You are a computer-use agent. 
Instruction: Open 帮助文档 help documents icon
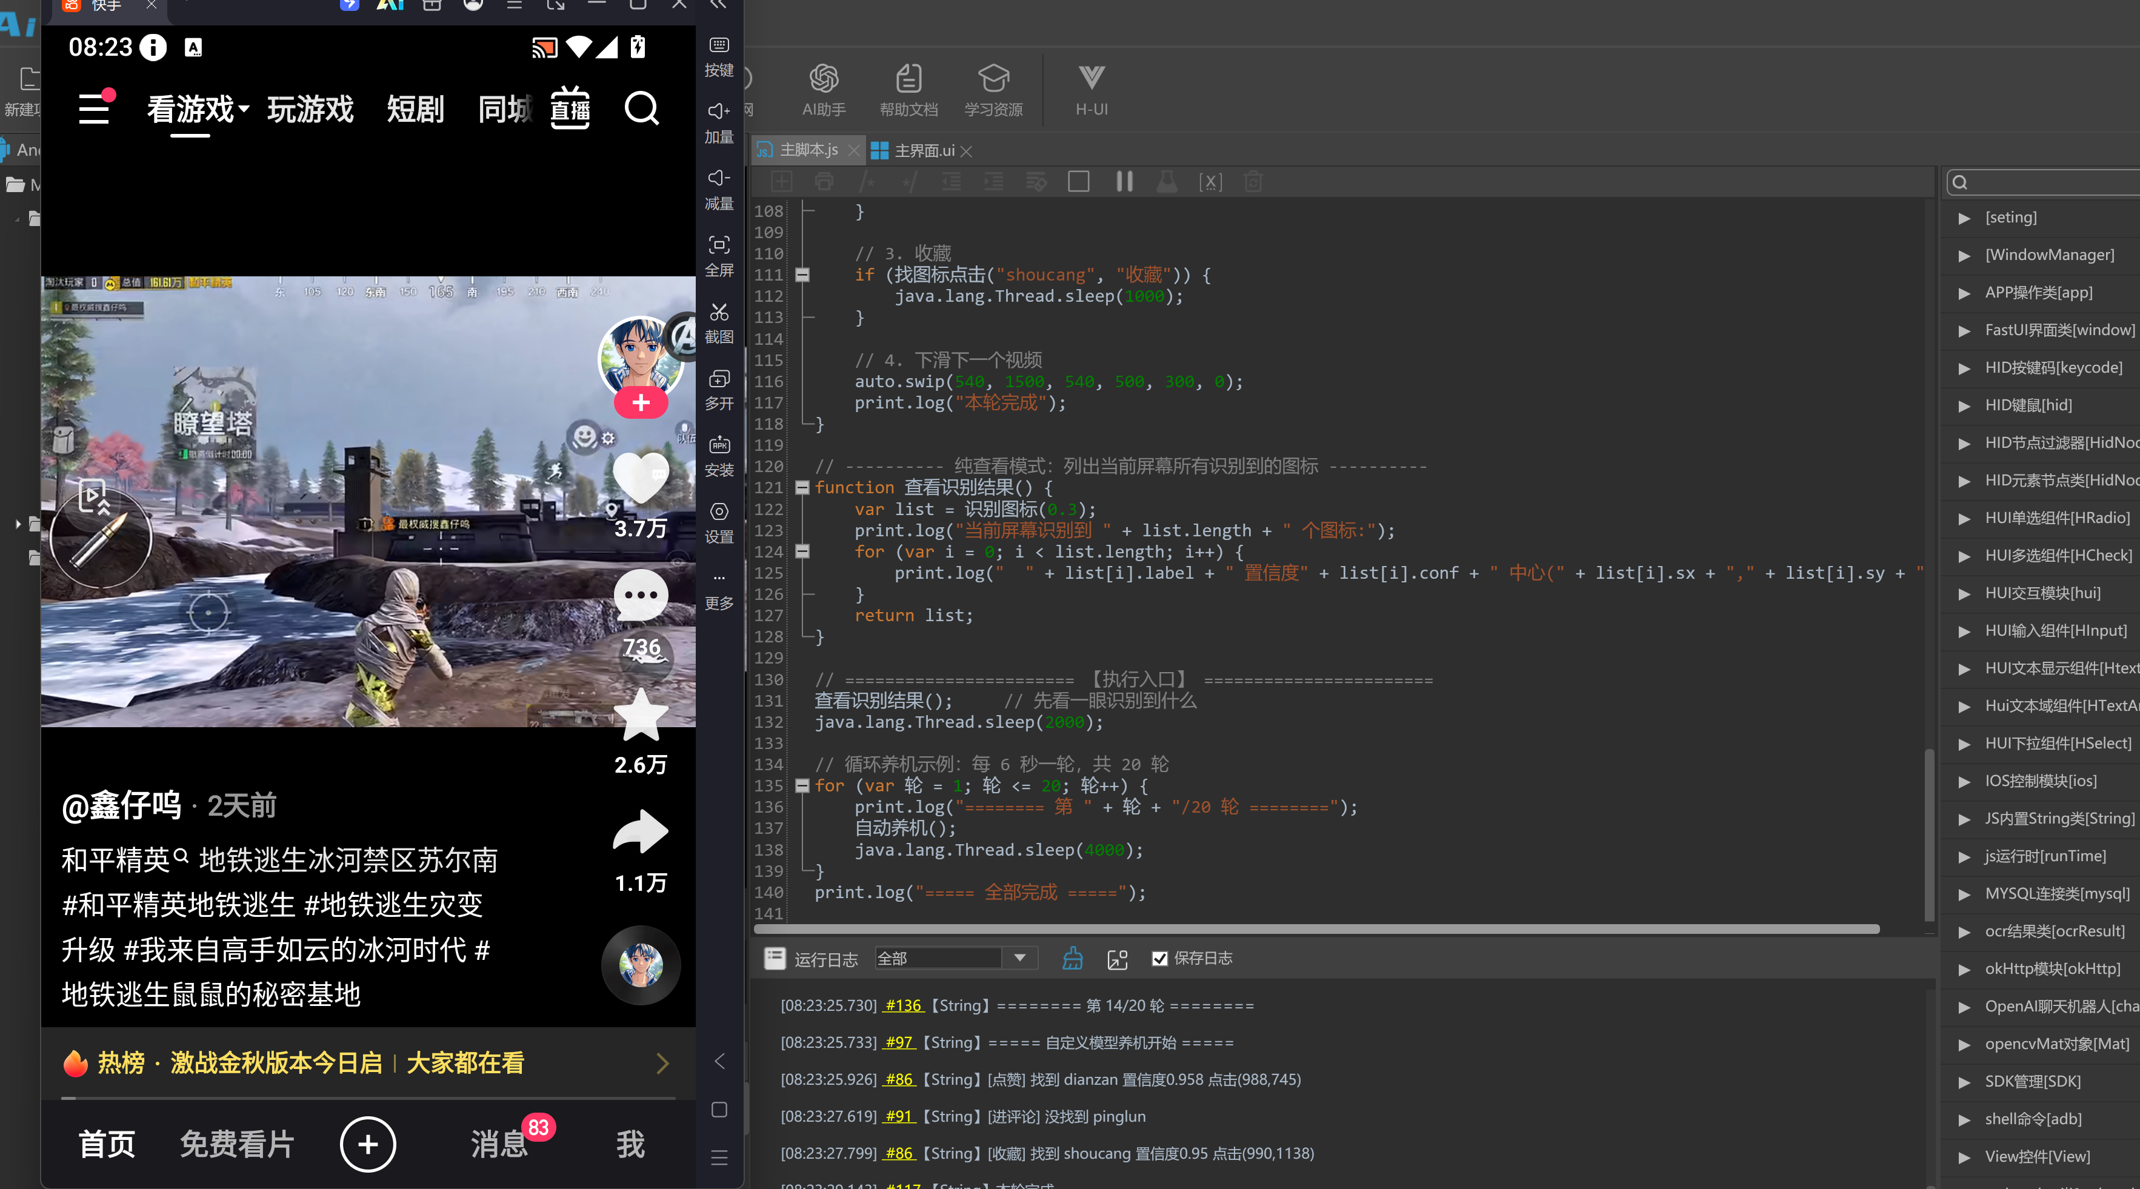(908, 90)
